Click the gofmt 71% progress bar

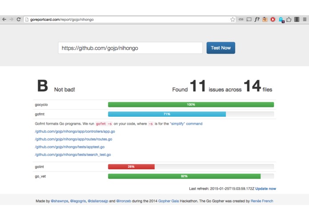pyautogui.click(x=167, y=114)
